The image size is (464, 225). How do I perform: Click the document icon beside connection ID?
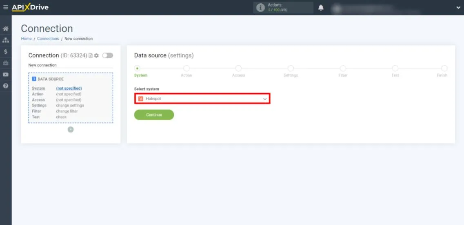tap(91, 55)
